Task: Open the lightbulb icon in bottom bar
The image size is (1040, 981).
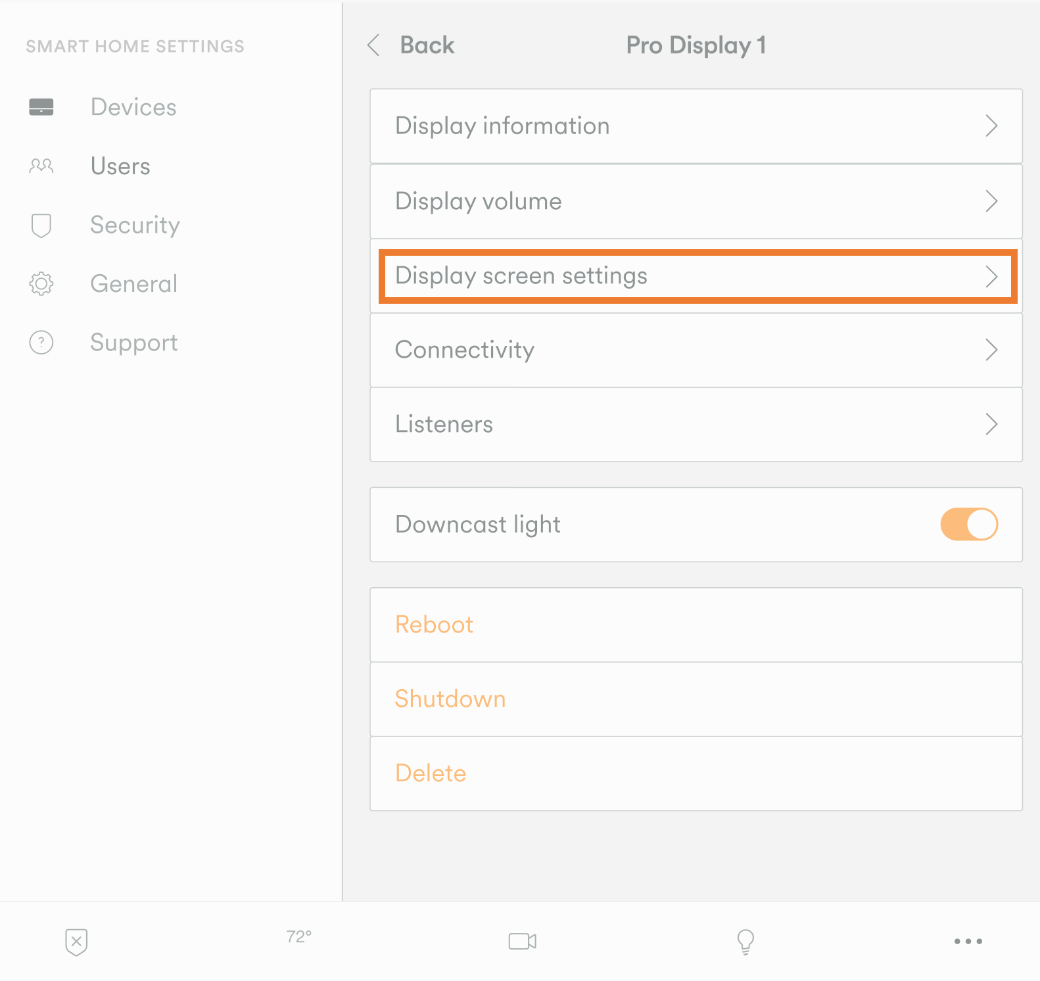Action: (x=745, y=942)
